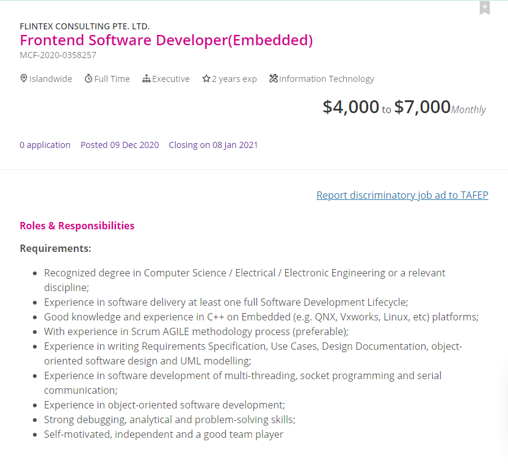Click the hierarchy icon beside Executive
Viewport: 508px width, 469px height.
pos(147,79)
